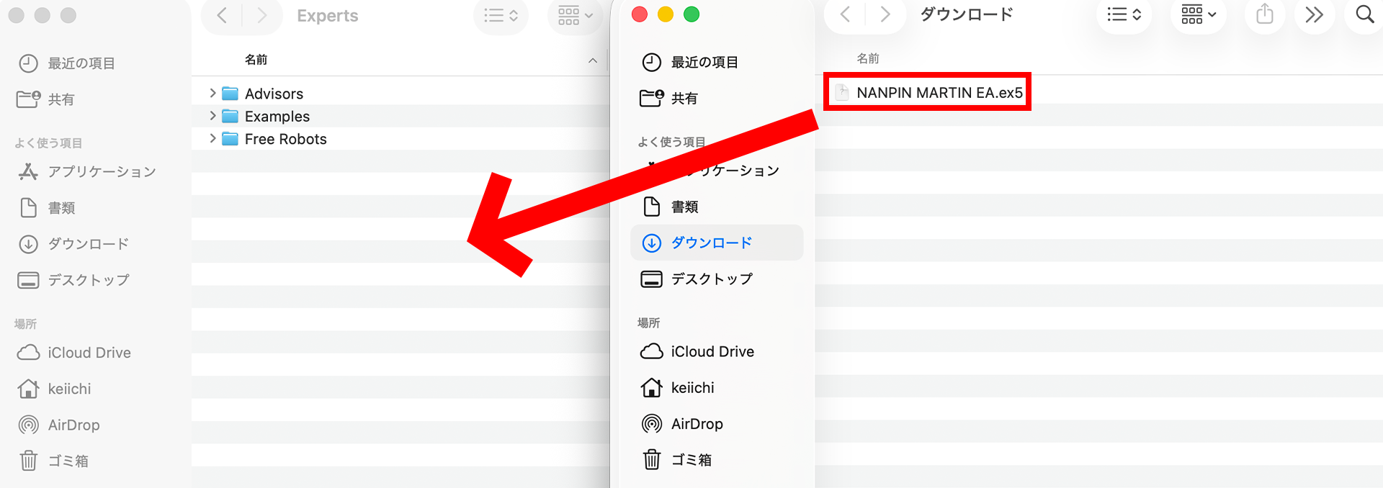Viewport: 1383px width, 488px height.
Task: Open the grouping dropdown in Downloads toolbar
Action: tap(1199, 14)
